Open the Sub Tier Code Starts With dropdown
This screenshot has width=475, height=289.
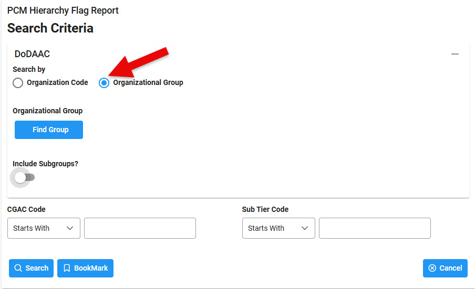(x=278, y=228)
